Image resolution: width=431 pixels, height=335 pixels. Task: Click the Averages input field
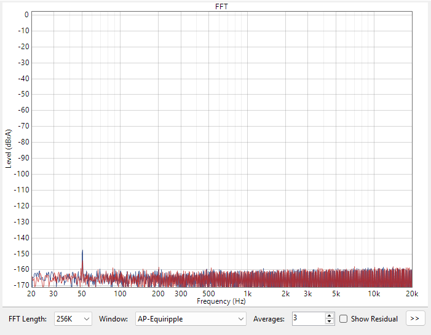(309, 319)
